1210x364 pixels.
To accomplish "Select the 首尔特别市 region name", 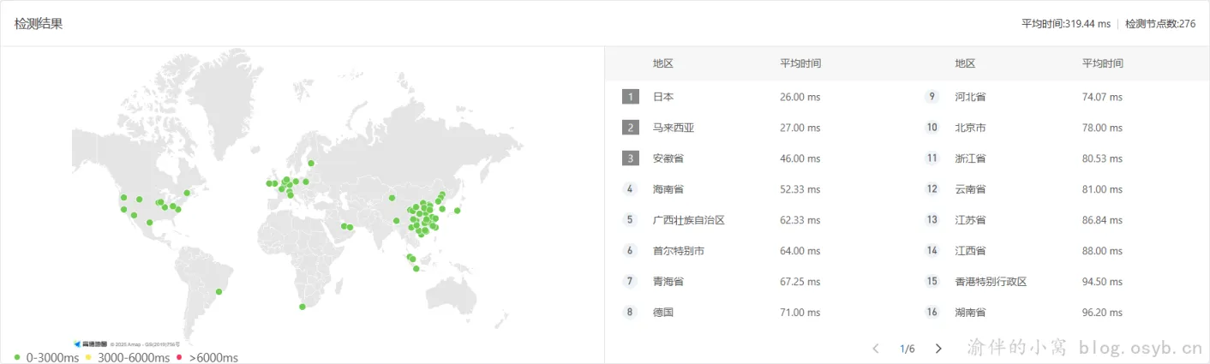I will click(x=679, y=251).
